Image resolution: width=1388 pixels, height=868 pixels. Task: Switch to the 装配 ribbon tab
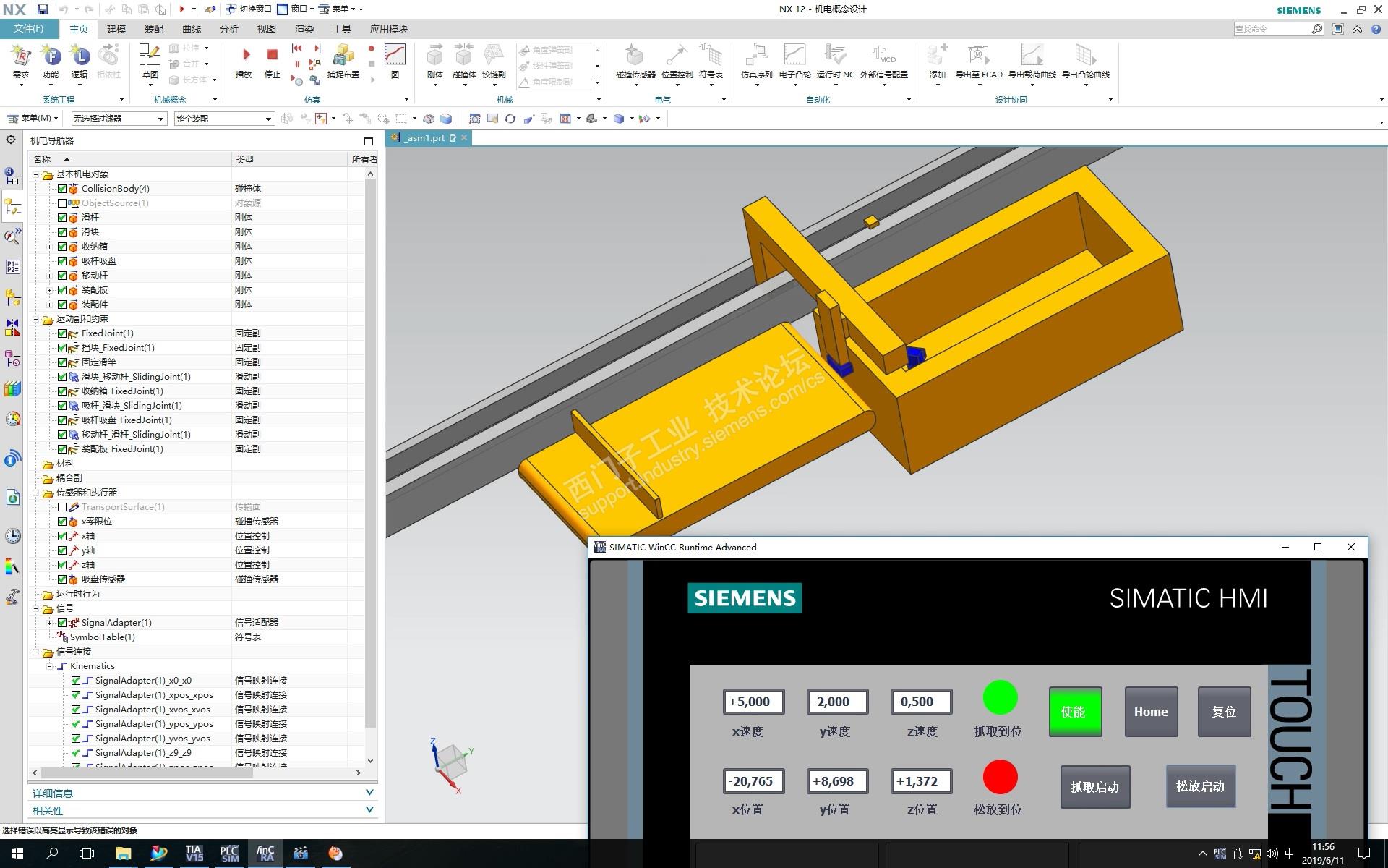click(x=153, y=29)
